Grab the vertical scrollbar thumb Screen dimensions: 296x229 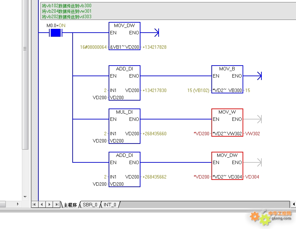click(x=25, y=75)
